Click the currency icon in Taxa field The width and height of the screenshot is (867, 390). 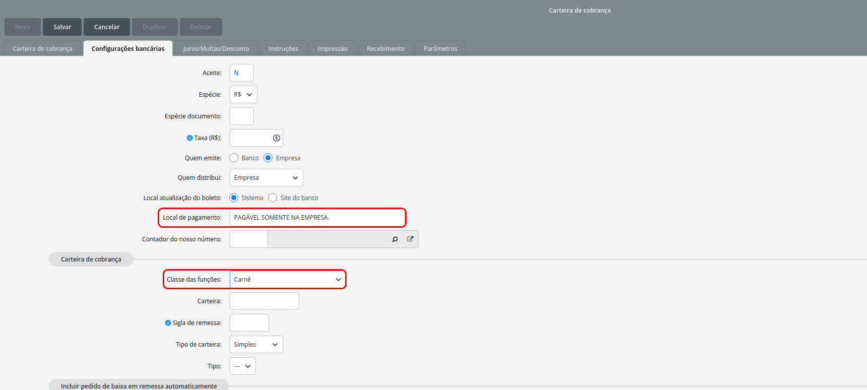pyautogui.click(x=277, y=138)
